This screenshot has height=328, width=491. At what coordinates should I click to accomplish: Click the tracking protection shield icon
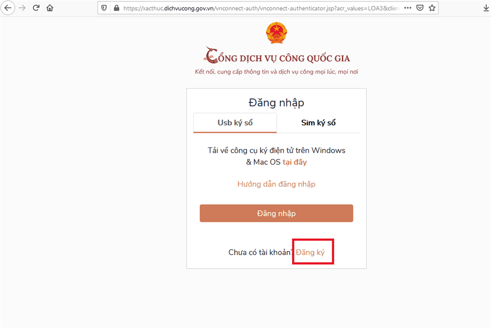point(104,8)
